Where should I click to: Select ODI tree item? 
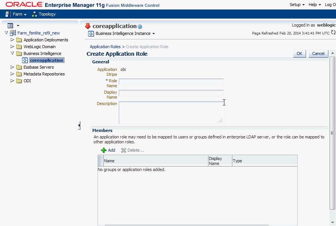coord(27,81)
